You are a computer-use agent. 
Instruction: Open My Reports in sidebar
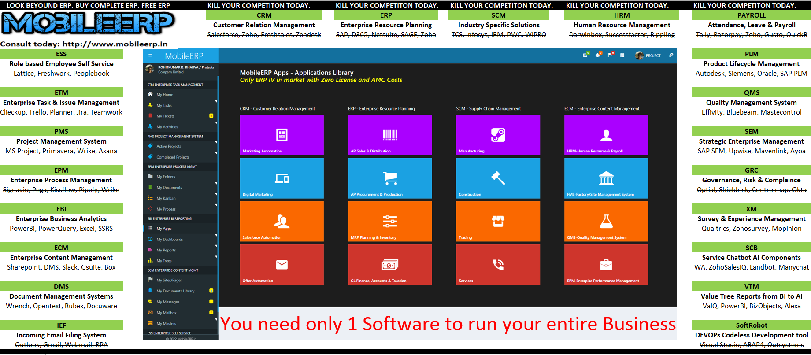coord(181,250)
